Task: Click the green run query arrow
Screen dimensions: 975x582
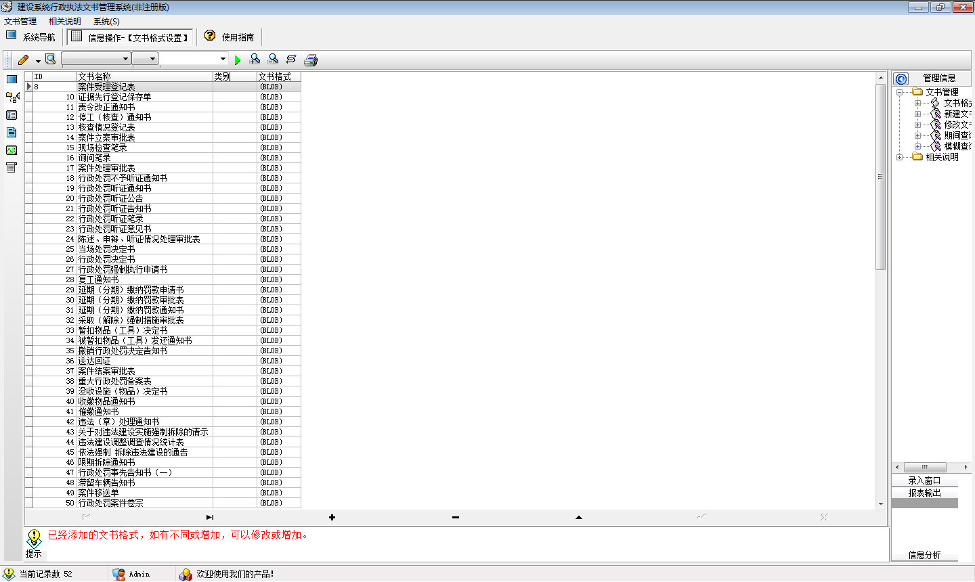Action: click(x=238, y=60)
